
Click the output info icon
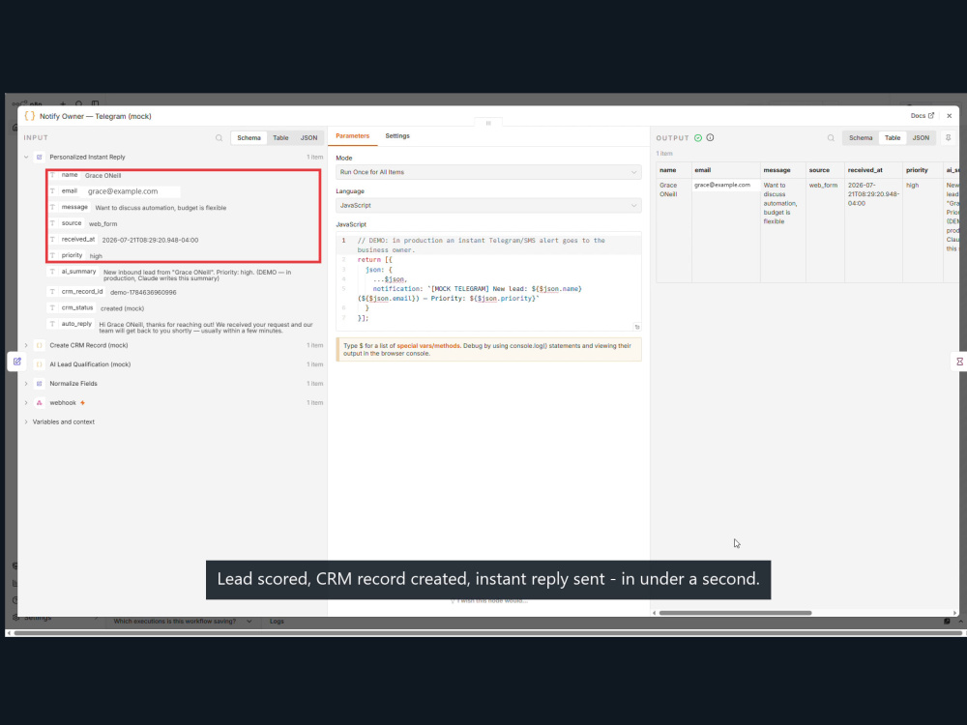(710, 137)
